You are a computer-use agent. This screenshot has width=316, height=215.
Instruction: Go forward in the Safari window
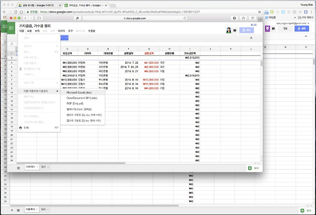click(31, 18)
